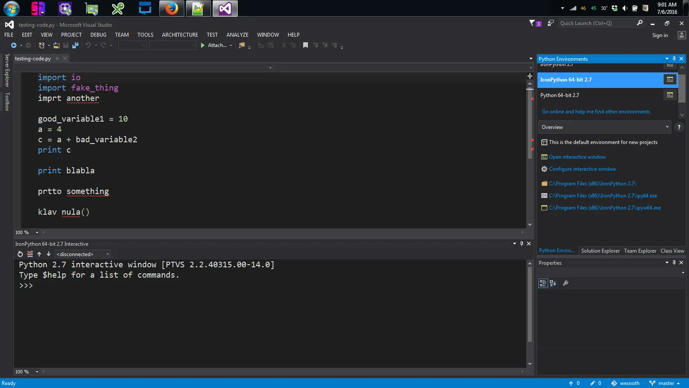
Task: Click the pending changes pencil in the status bar
Action: [593, 383]
